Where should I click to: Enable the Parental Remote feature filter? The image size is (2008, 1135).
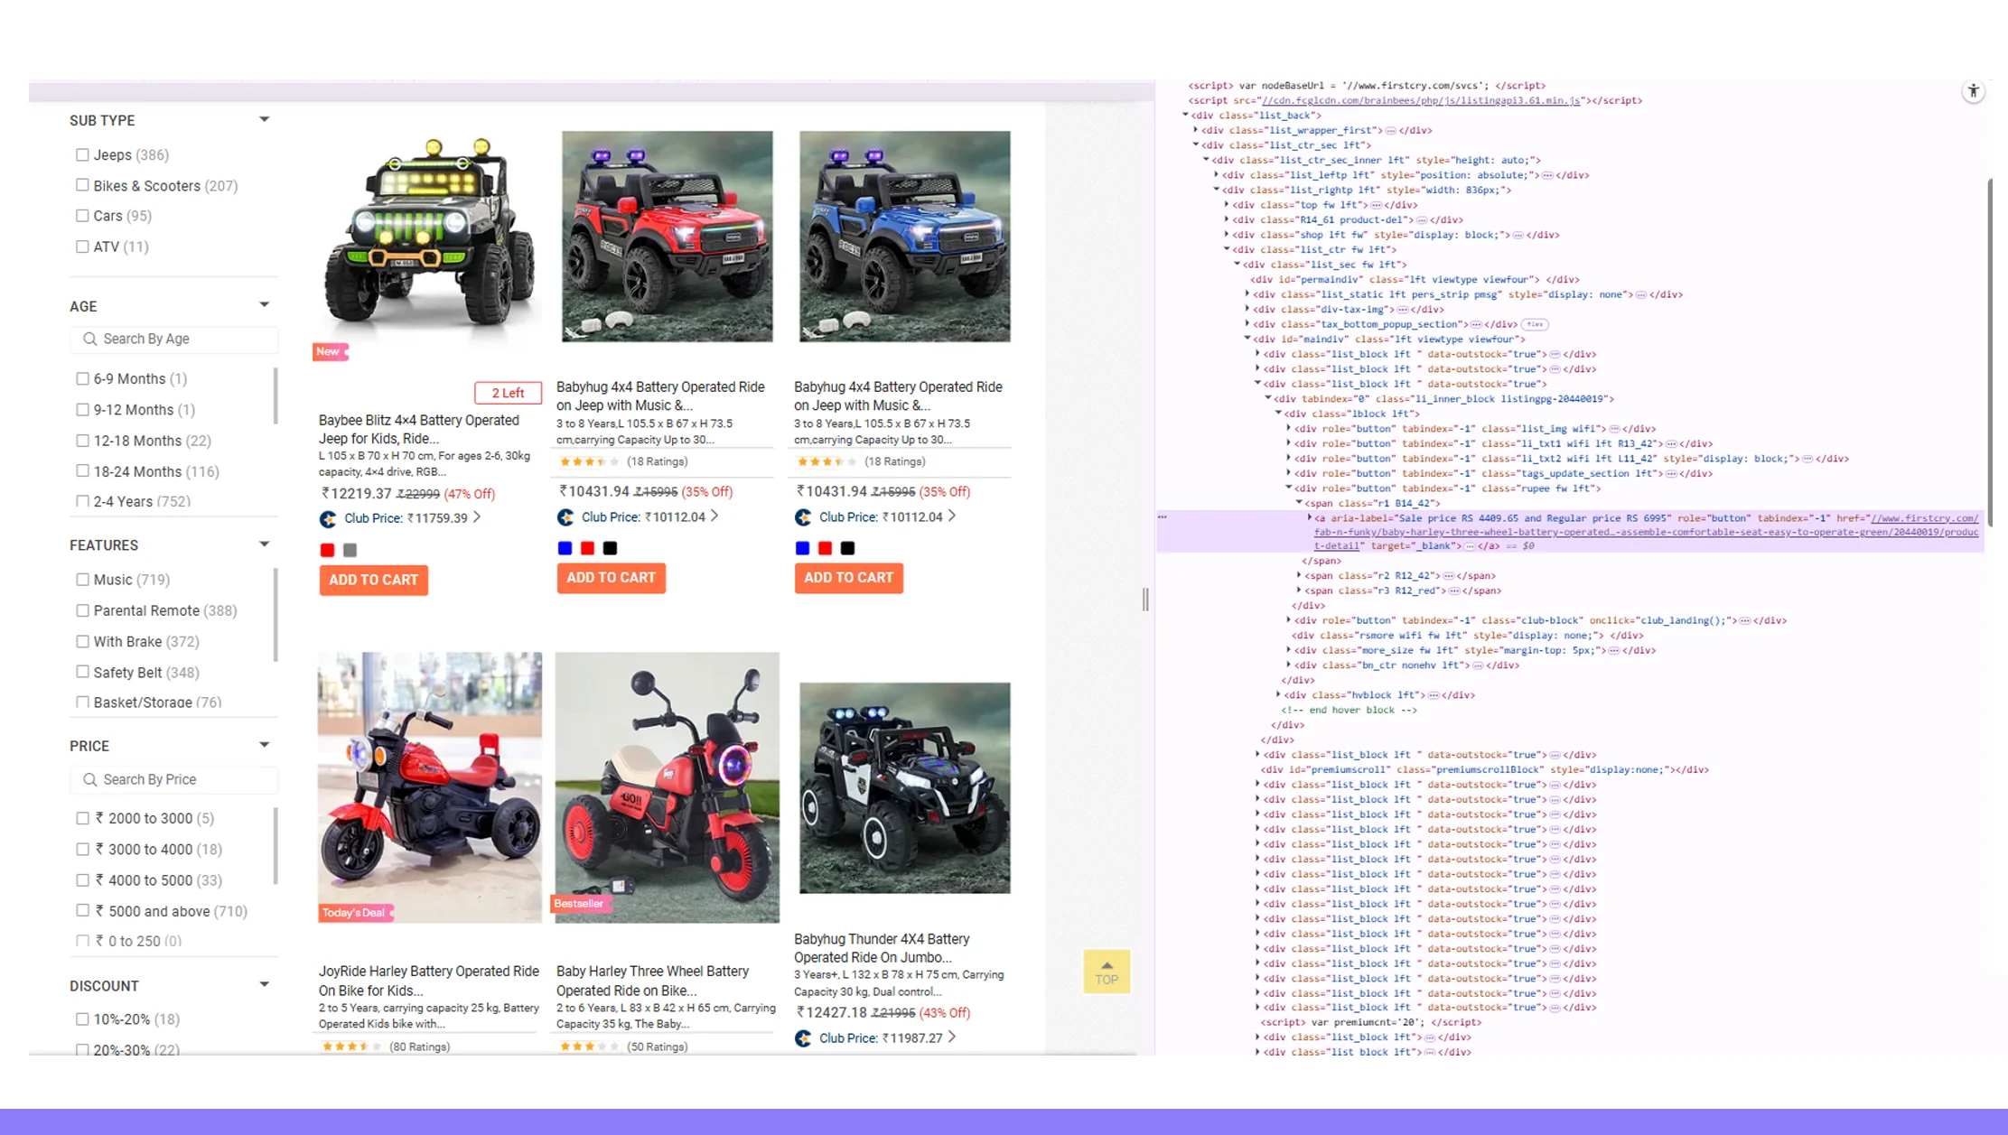point(82,609)
